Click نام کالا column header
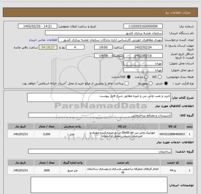The width and height of the screenshot is (201, 194). tap(122, 126)
